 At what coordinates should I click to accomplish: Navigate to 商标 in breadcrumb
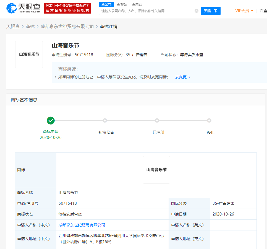coord(30,26)
